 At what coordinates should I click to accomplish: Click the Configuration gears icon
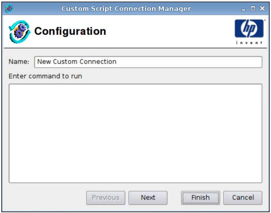coord(20,32)
